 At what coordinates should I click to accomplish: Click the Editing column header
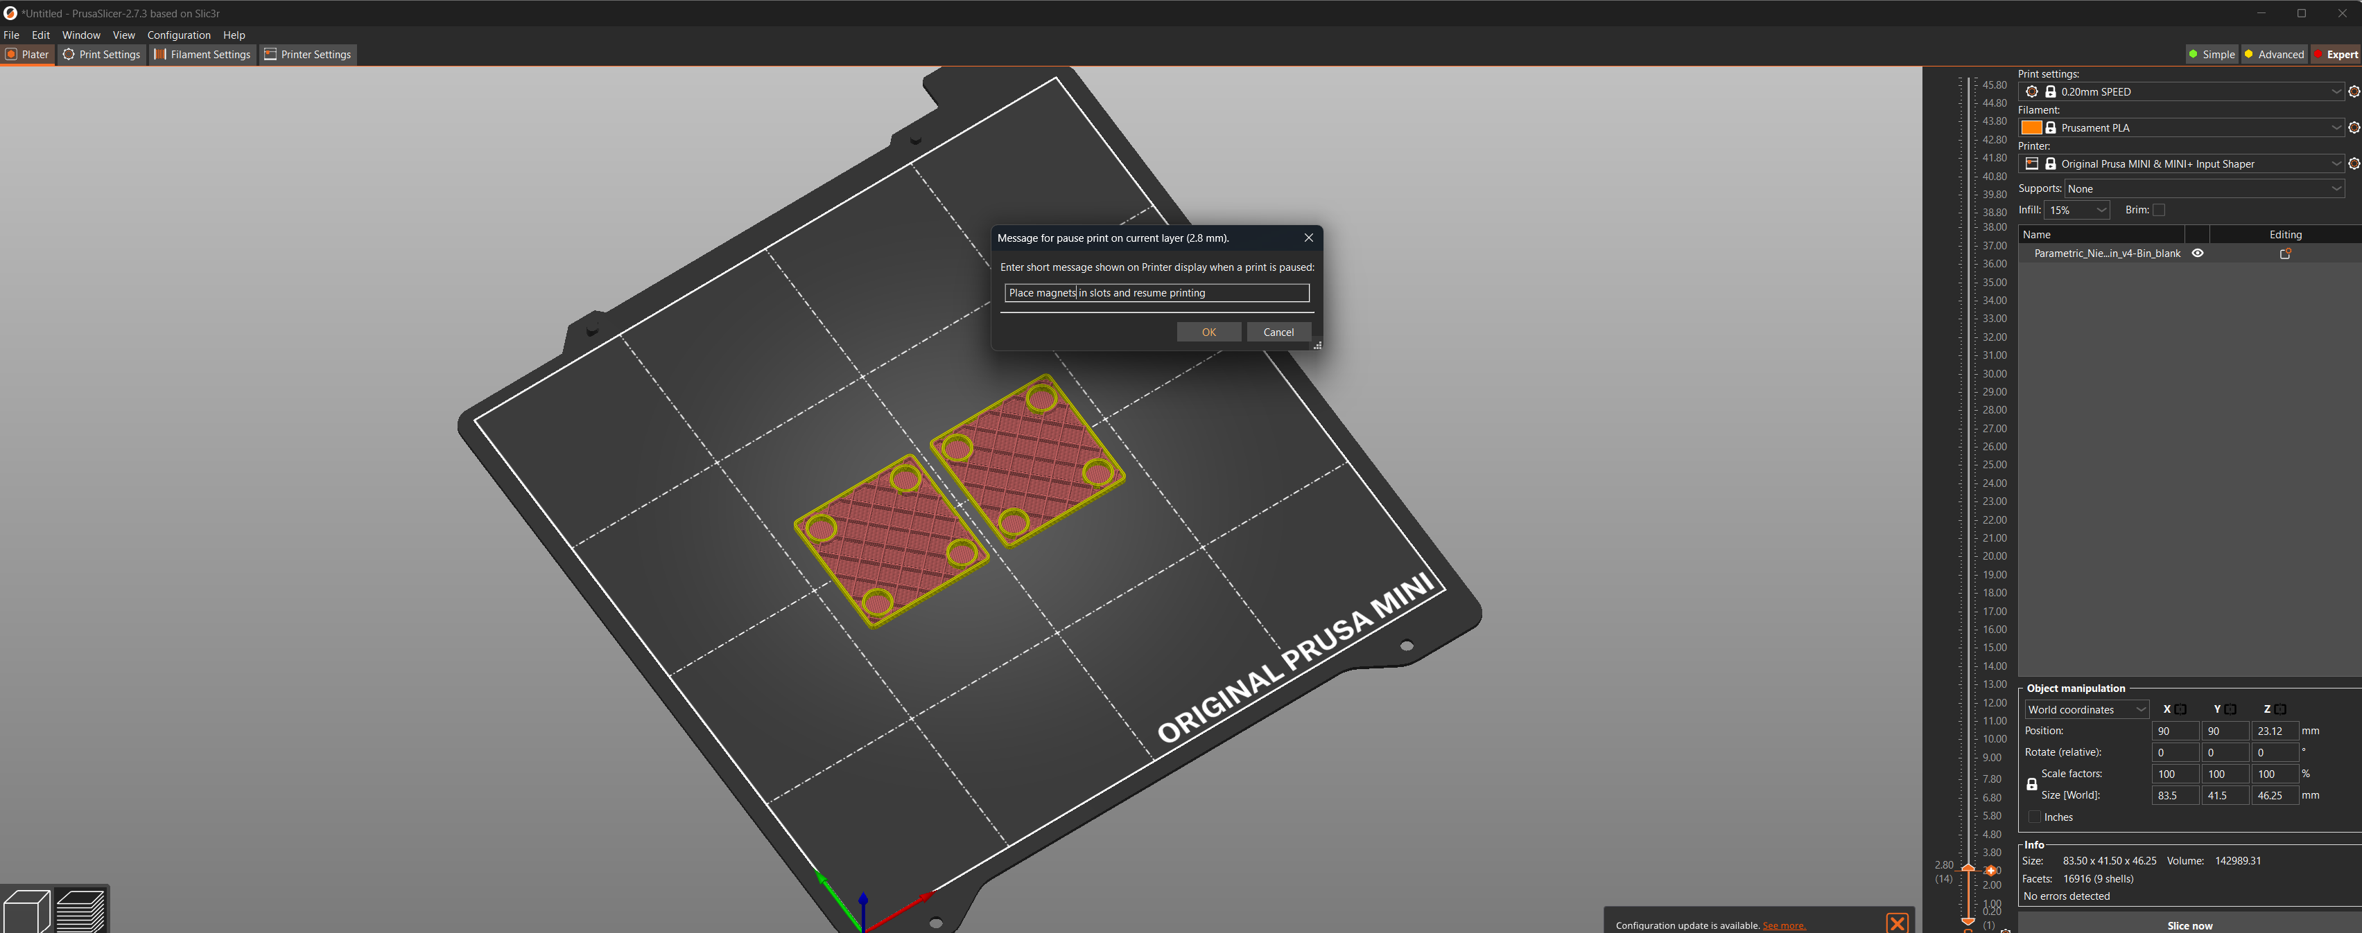2285,235
